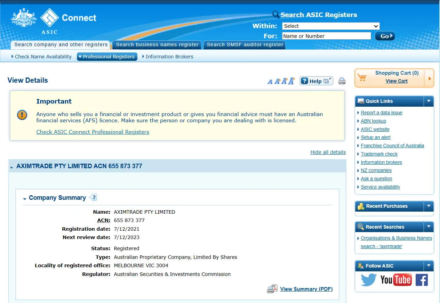Click the printer icon

click(342, 81)
